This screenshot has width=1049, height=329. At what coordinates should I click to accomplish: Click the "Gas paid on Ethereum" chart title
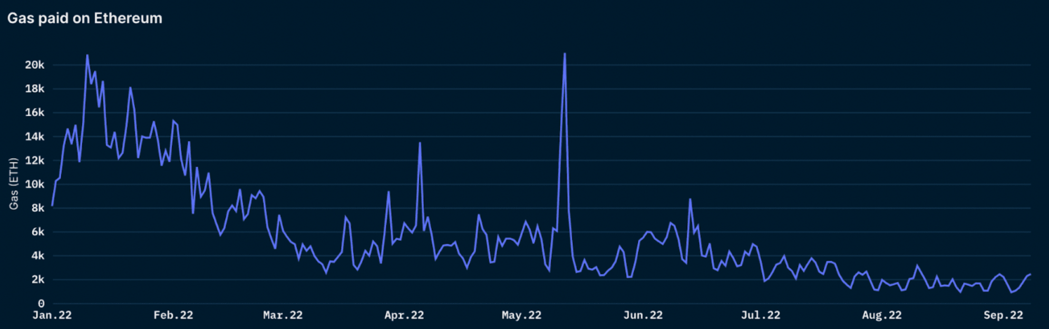point(84,18)
